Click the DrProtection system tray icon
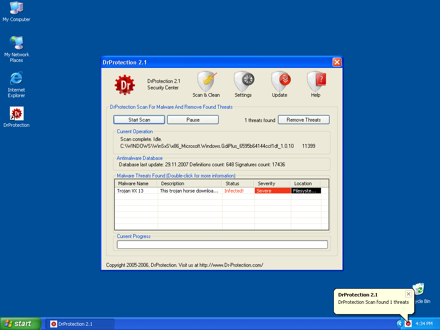 point(408,324)
